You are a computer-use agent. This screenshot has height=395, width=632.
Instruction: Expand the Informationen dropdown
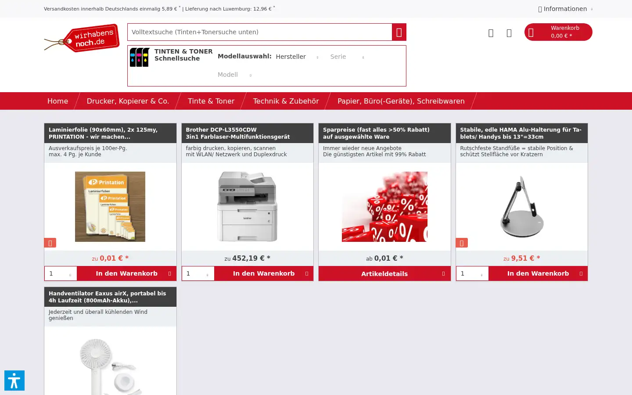click(x=565, y=9)
